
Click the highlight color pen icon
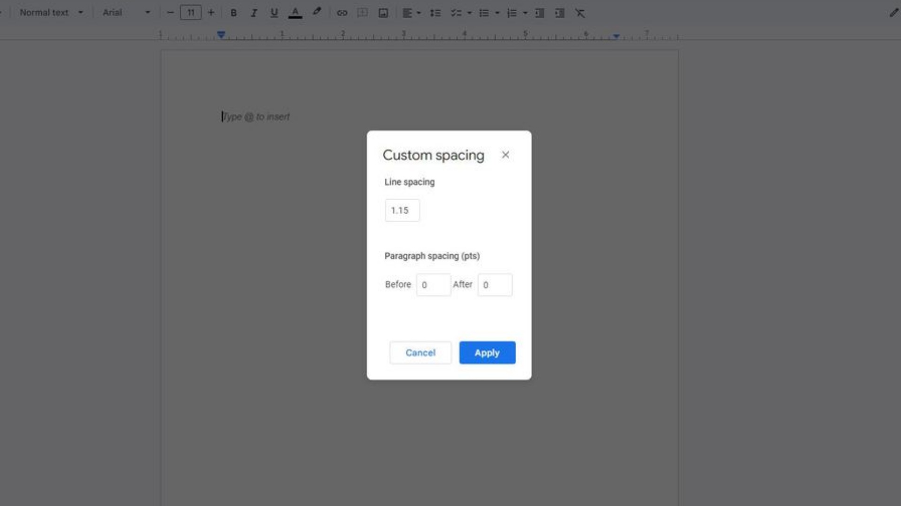point(317,12)
